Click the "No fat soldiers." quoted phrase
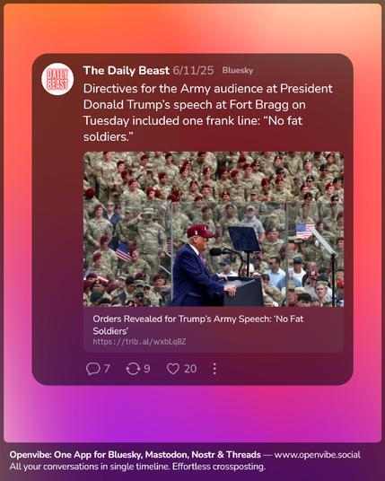The width and height of the screenshot is (385, 481). [x=193, y=128]
